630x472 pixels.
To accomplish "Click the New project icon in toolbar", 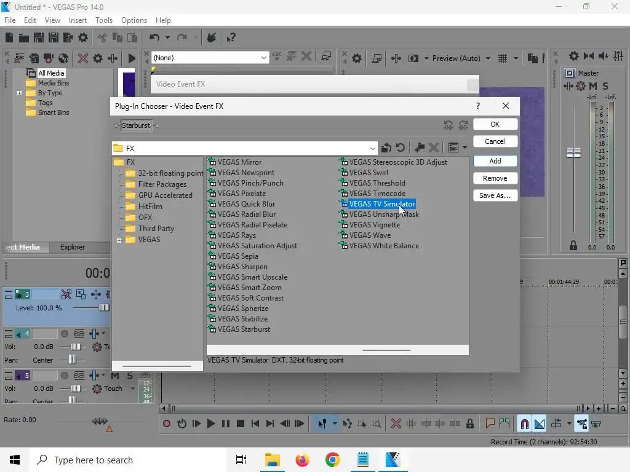I will pyautogui.click(x=9, y=37).
